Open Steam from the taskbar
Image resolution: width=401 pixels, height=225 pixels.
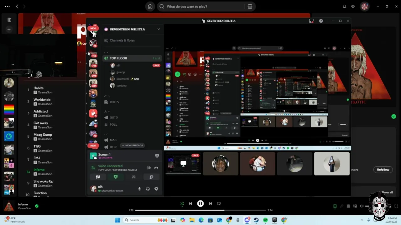click(x=256, y=220)
